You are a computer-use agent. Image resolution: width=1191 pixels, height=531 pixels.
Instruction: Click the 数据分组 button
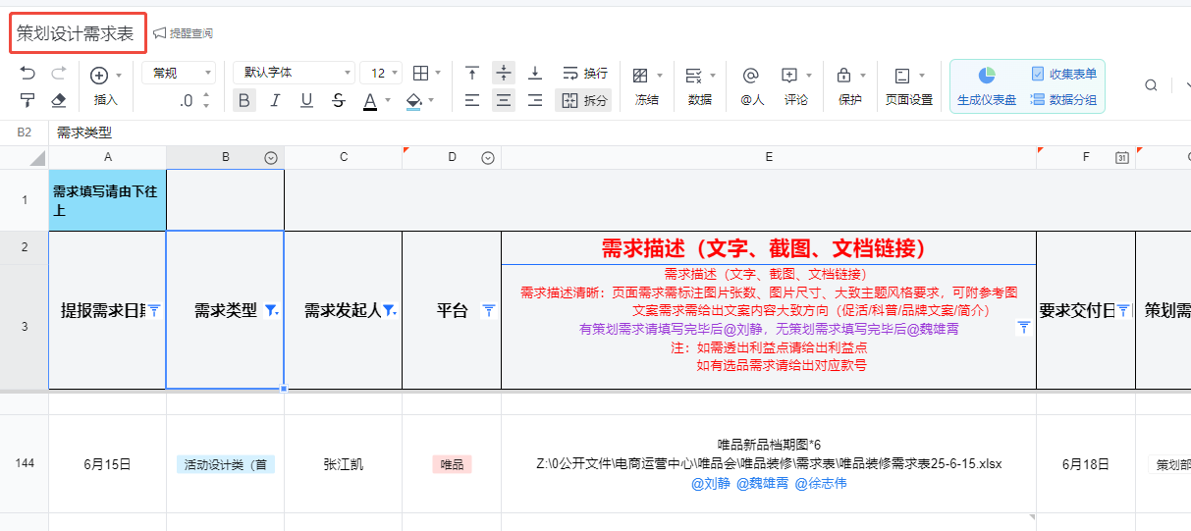coord(1063,99)
